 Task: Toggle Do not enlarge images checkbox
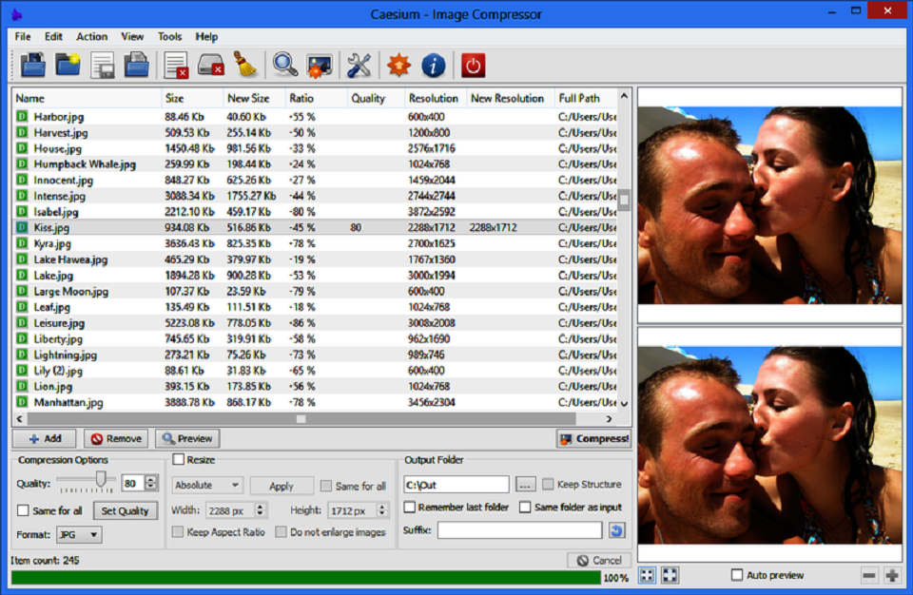pyautogui.click(x=281, y=531)
